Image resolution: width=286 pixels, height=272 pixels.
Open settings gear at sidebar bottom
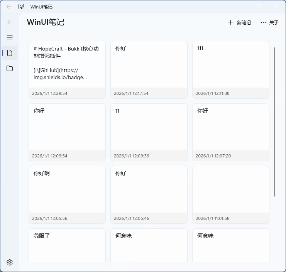pos(10,262)
